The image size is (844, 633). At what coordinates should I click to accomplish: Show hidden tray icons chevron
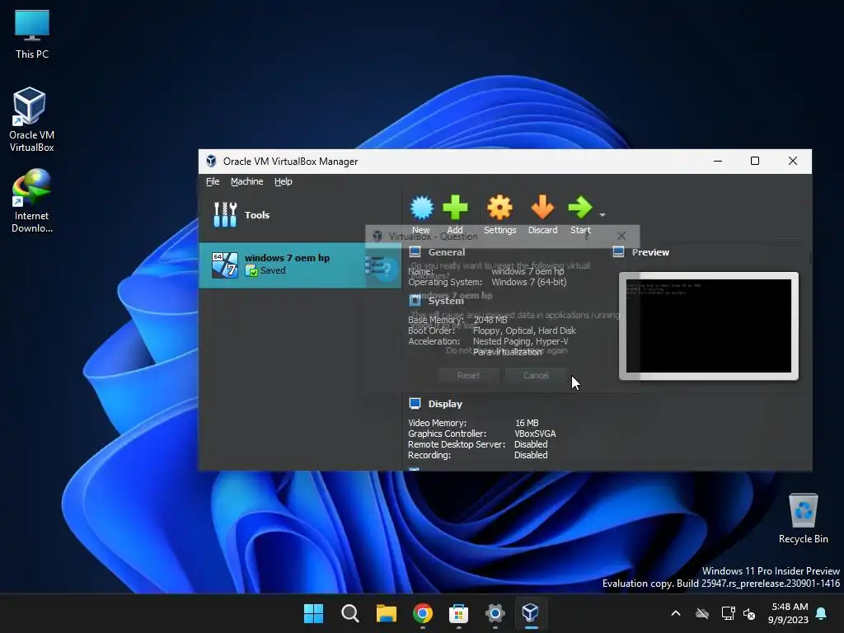tap(676, 613)
